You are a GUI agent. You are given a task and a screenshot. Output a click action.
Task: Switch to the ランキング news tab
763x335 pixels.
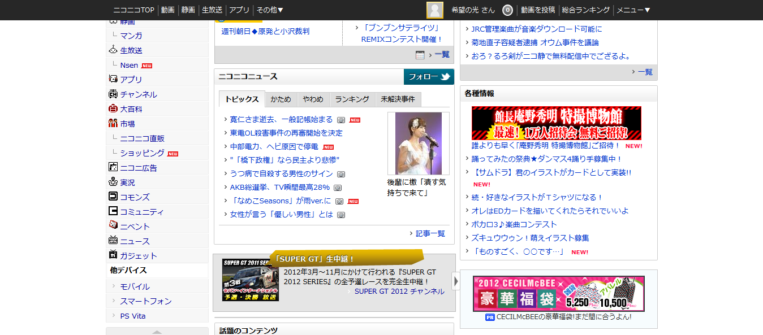coord(352,99)
